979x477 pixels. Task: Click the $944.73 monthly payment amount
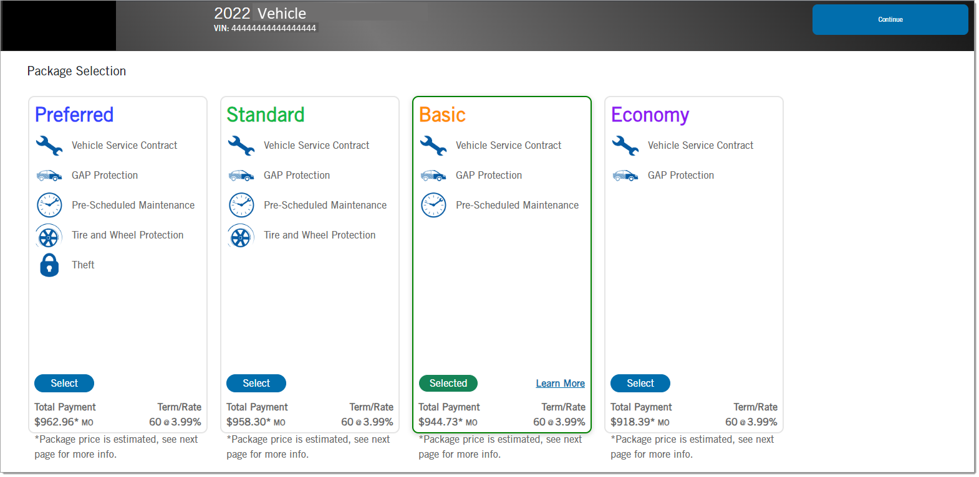448,422
